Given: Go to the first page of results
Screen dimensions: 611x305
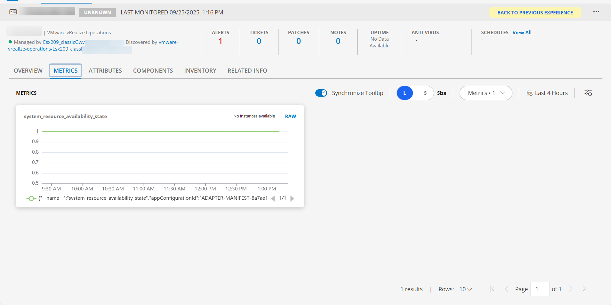Looking at the screenshot, I should (x=492, y=289).
